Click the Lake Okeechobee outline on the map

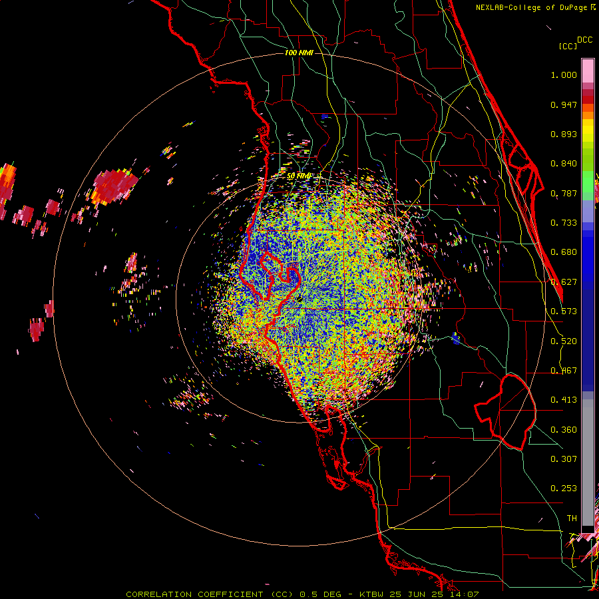505,412
